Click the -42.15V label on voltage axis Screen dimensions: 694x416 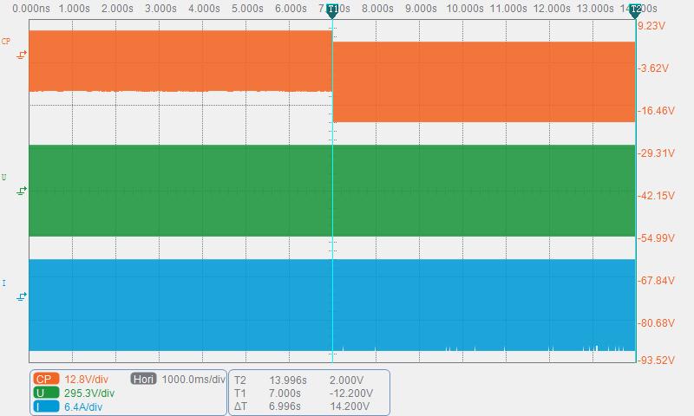pos(656,195)
